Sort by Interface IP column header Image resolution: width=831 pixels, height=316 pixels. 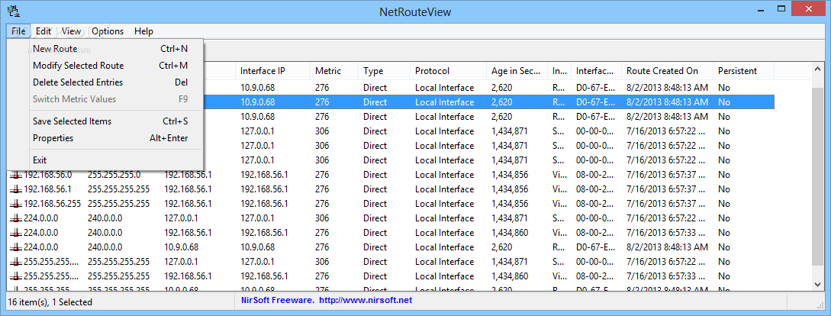tap(273, 71)
